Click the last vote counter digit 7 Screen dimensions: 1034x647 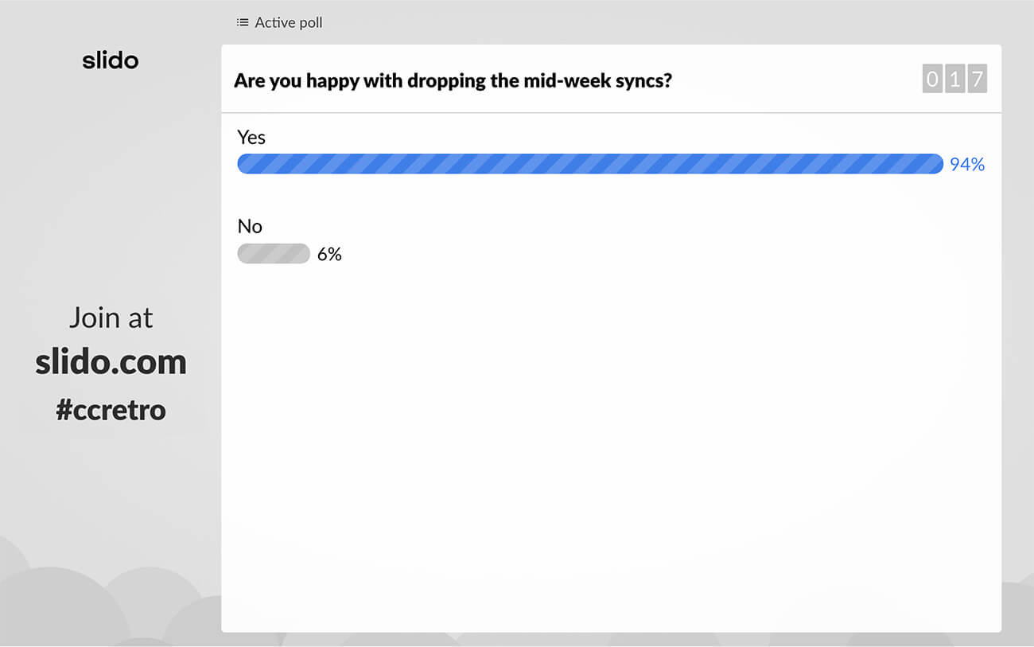tap(977, 80)
